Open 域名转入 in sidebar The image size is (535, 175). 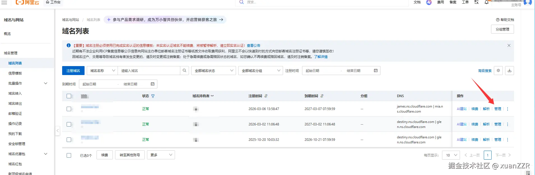pyautogui.click(x=15, y=94)
